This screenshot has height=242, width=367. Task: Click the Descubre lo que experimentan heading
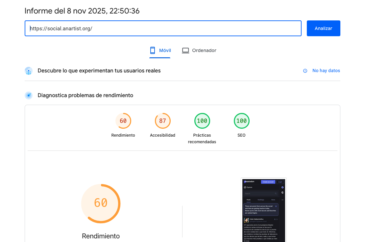[99, 71]
